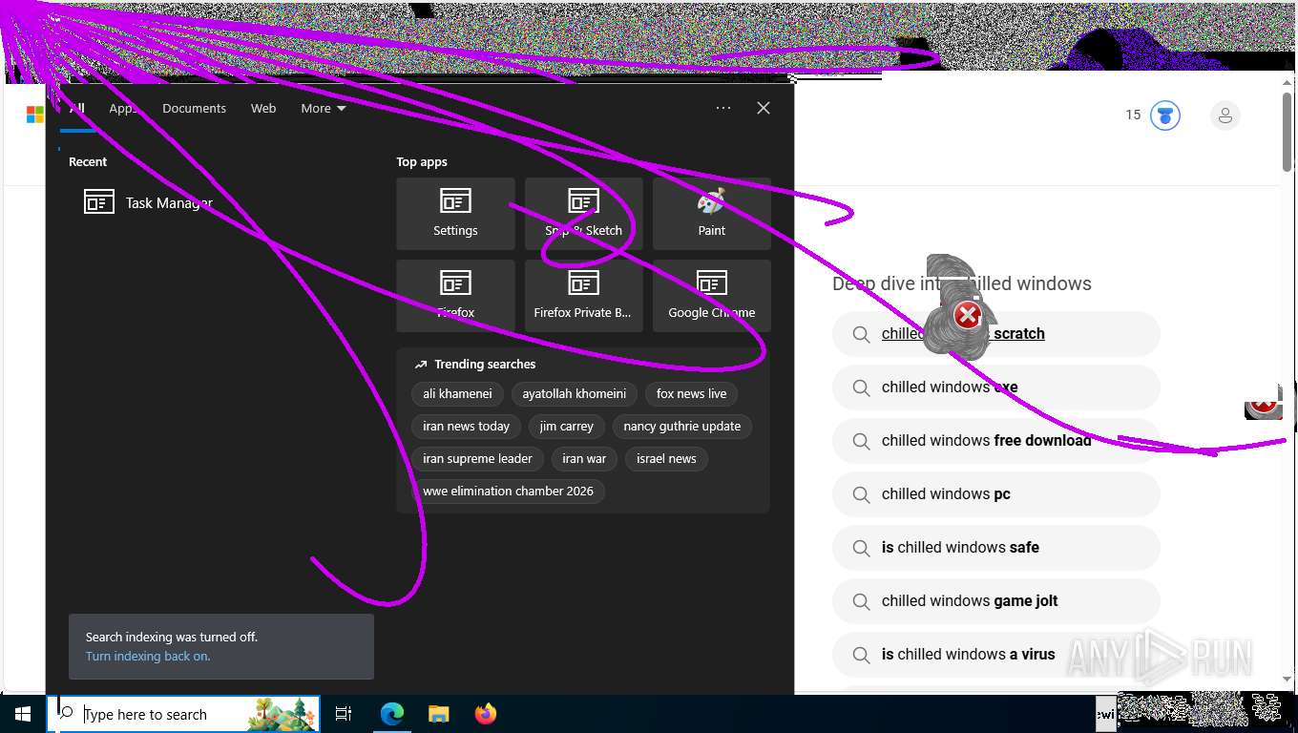1298x733 pixels.
Task: Switch to the Web tab
Action: point(263,109)
